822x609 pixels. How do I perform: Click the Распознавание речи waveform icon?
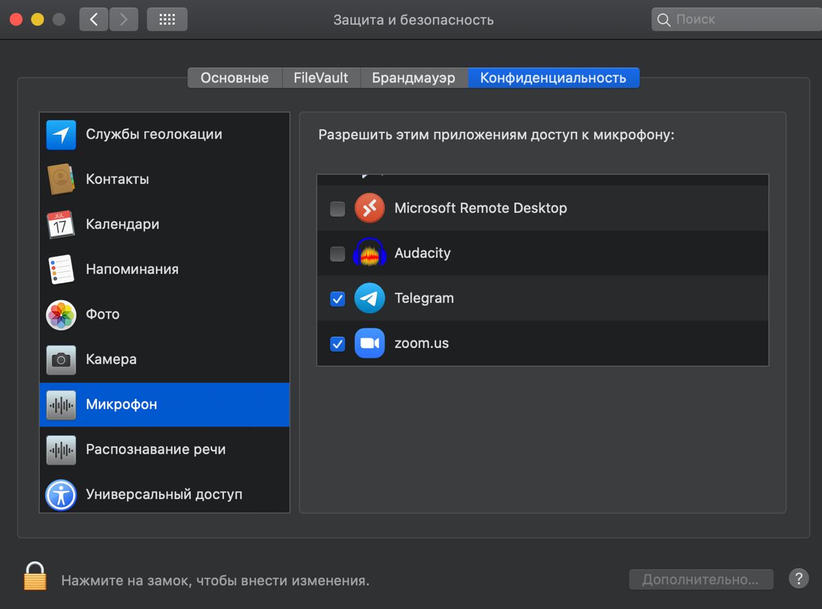(x=61, y=450)
